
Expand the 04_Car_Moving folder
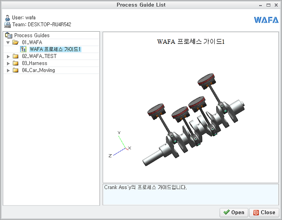click(x=8, y=70)
